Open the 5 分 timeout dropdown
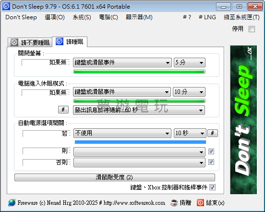265x212 pixels. pyautogui.click(x=190, y=62)
